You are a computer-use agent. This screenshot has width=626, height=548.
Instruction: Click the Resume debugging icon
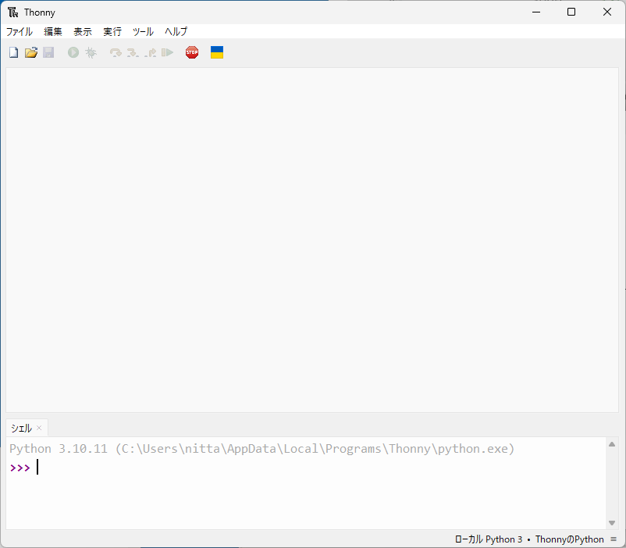click(x=167, y=52)
